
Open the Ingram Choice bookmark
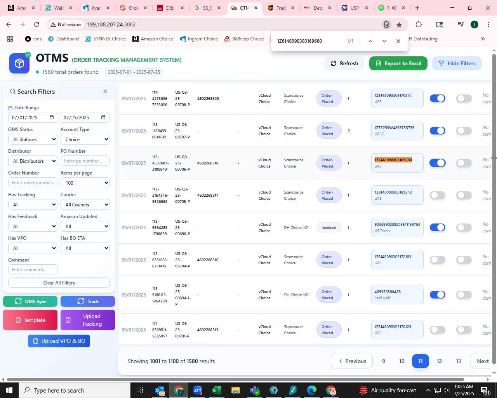[199, 39]
